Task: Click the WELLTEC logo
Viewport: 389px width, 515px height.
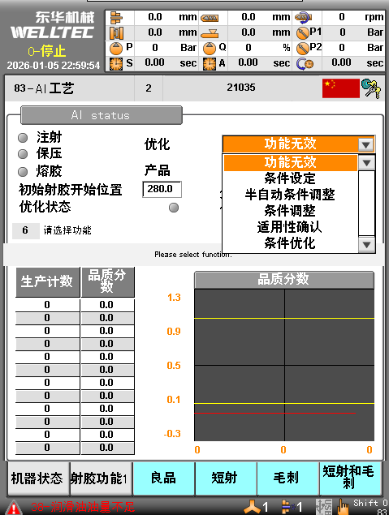Action: (x=52, y=32)
